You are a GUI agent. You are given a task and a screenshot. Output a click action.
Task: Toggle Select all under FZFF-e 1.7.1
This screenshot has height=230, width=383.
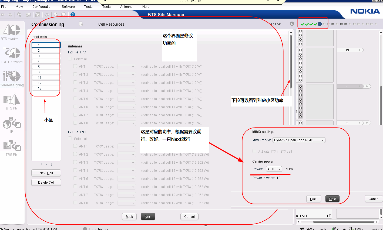[x=70, y=59]
